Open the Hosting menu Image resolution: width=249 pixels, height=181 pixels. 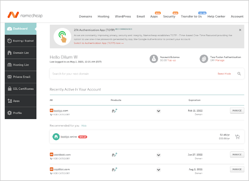point(103,16)
